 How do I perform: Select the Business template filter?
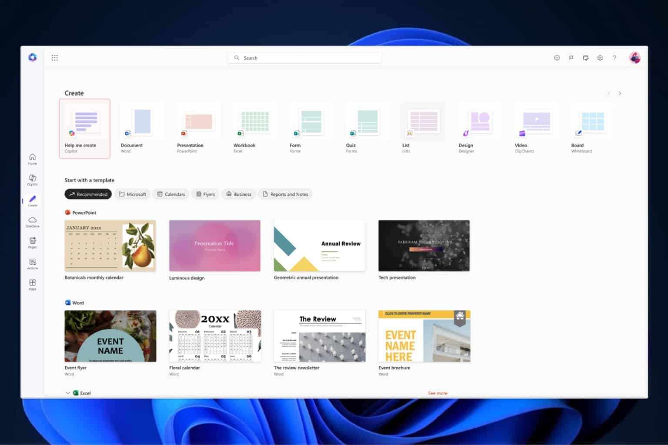[239, 194]
